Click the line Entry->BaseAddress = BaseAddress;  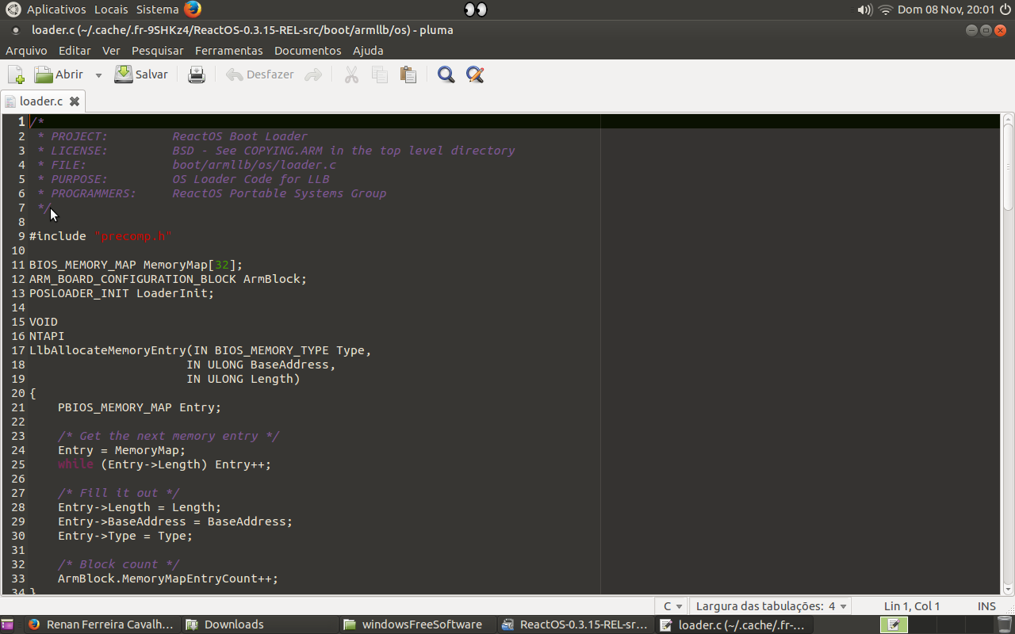point(175,521)
